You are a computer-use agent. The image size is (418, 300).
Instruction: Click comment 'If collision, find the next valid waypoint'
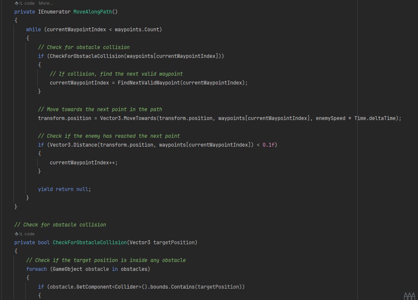point(116,74)
